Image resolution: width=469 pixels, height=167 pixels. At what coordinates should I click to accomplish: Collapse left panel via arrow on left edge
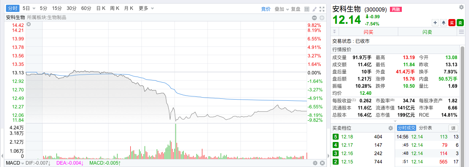(x=3, y=155)
